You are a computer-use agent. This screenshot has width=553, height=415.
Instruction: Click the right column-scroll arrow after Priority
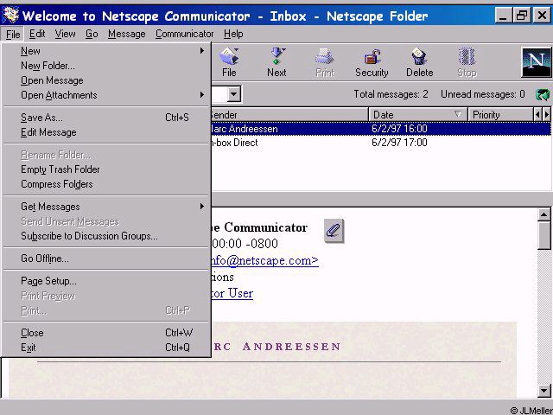point(547,115)
